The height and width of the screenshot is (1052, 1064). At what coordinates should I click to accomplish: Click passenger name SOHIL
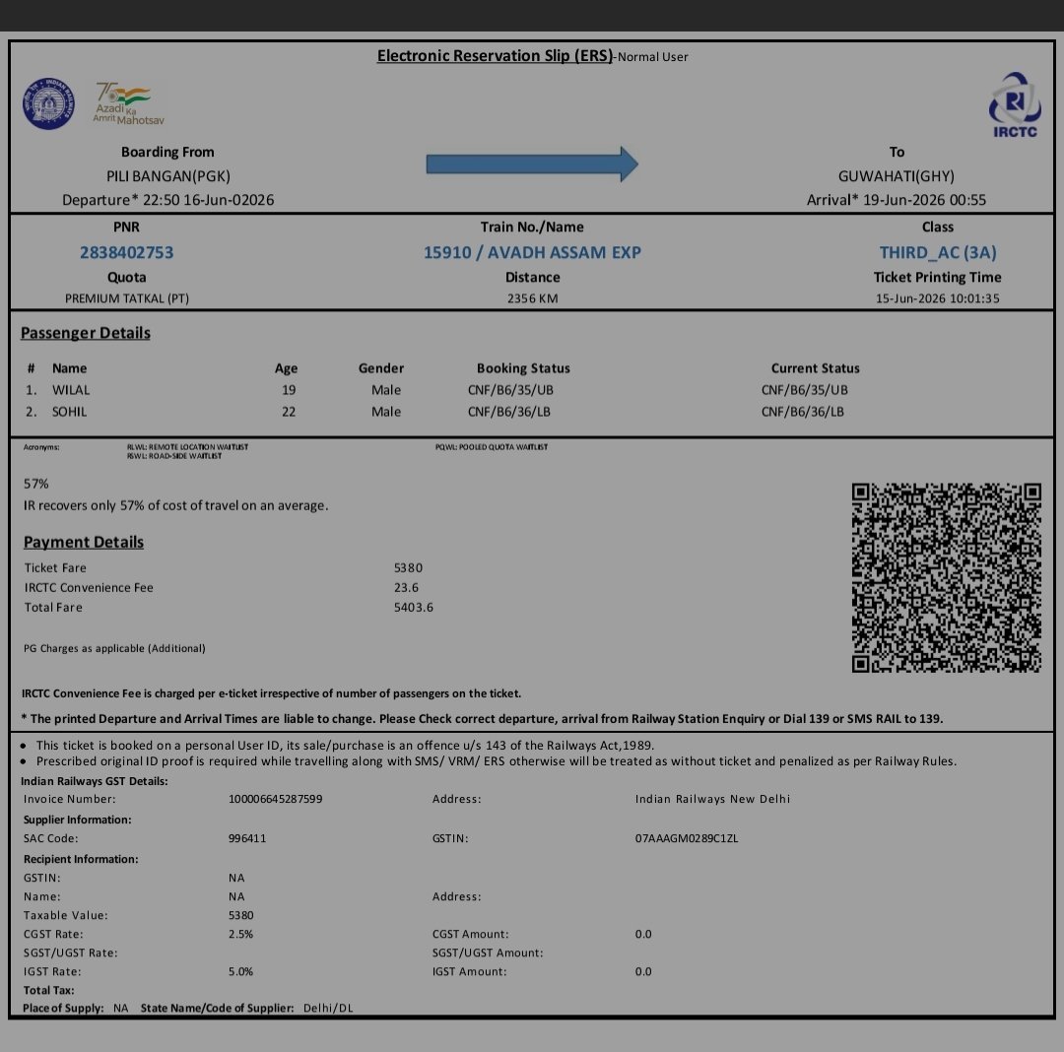tap(69, 412)
